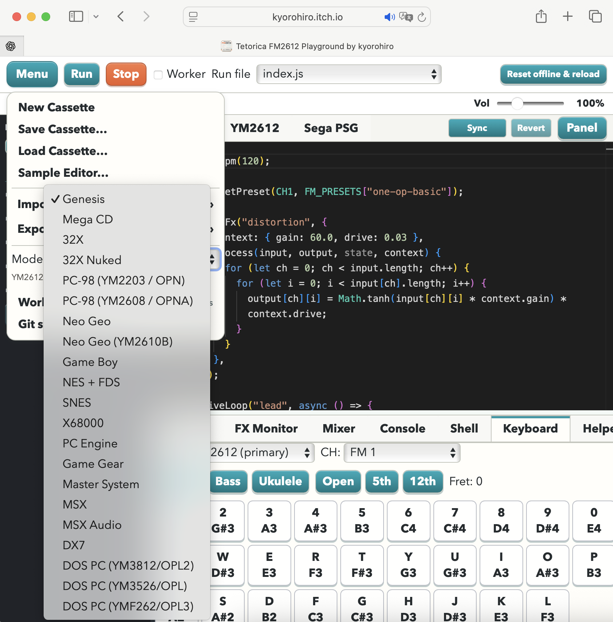Click the Stop button

(126, 74)
